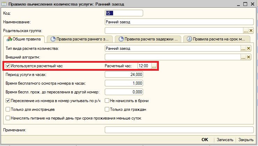Open selection for Родительская группа field
258x146 pixels.
[246, 31]
